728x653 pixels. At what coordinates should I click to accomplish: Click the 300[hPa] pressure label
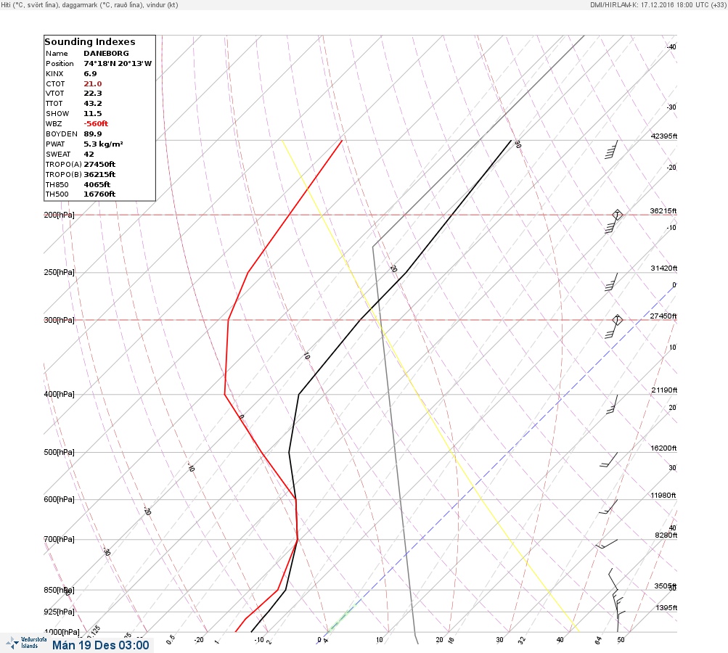point(59,320)
